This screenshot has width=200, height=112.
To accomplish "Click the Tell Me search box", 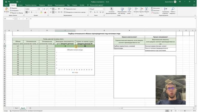I will tap(97, 5).
